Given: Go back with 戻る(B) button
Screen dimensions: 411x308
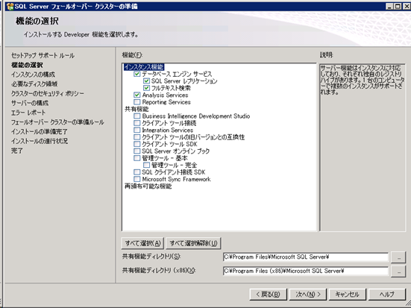Looking at the screenshot, I should (x=268, y=295).
